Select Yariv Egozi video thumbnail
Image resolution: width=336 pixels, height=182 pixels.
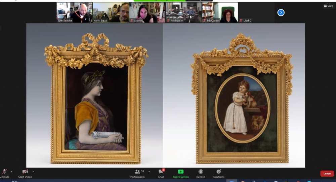[111, 13]
